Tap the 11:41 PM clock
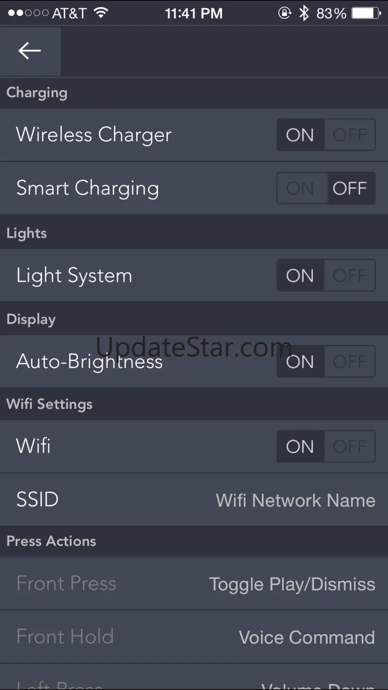Screen dimensions: 388x690 (x=194, y=13)
